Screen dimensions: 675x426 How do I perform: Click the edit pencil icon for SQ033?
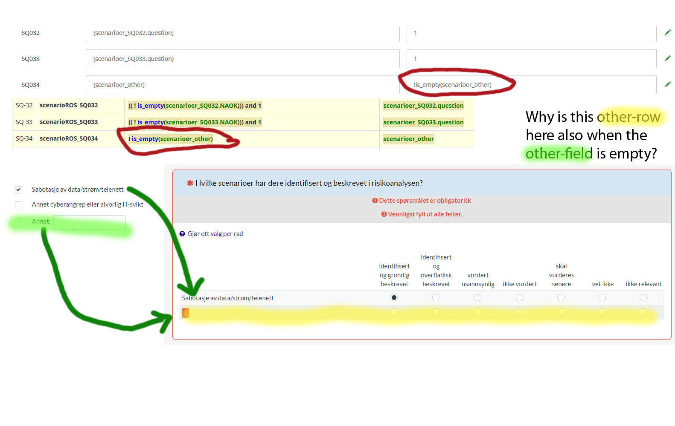pyautogui.click(x=667, y=58)
